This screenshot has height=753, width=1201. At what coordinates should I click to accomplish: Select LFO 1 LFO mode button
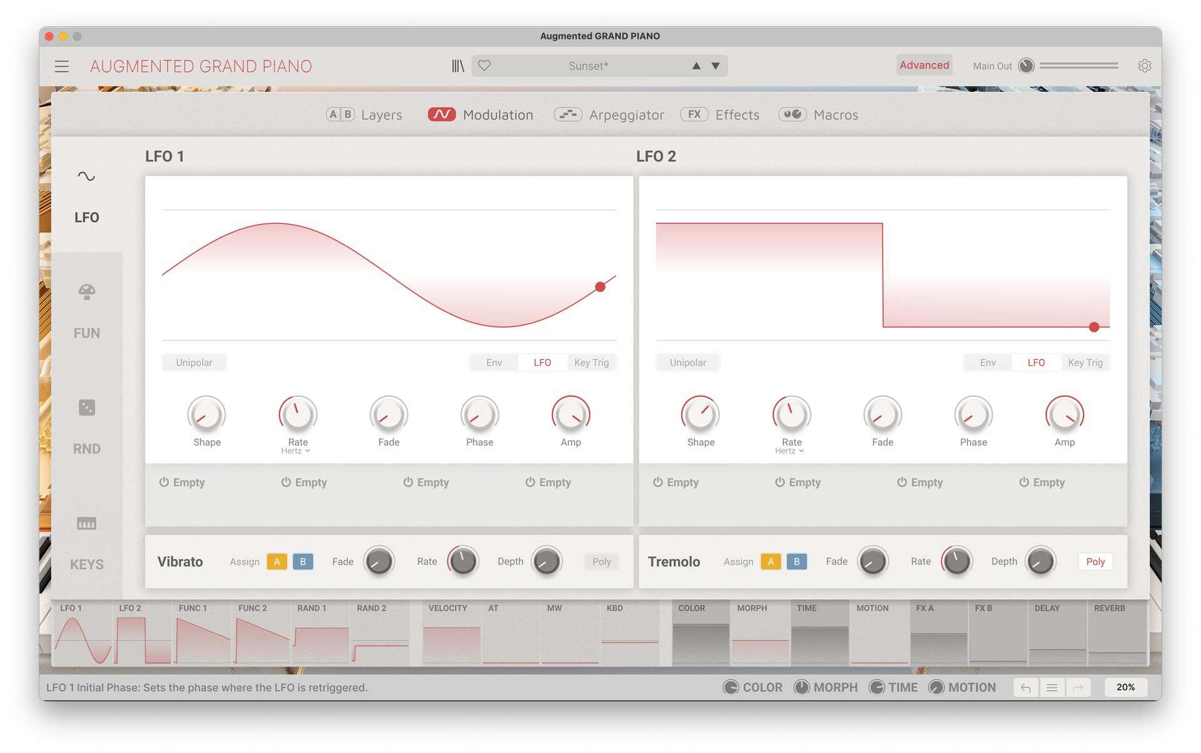[542, 363]
